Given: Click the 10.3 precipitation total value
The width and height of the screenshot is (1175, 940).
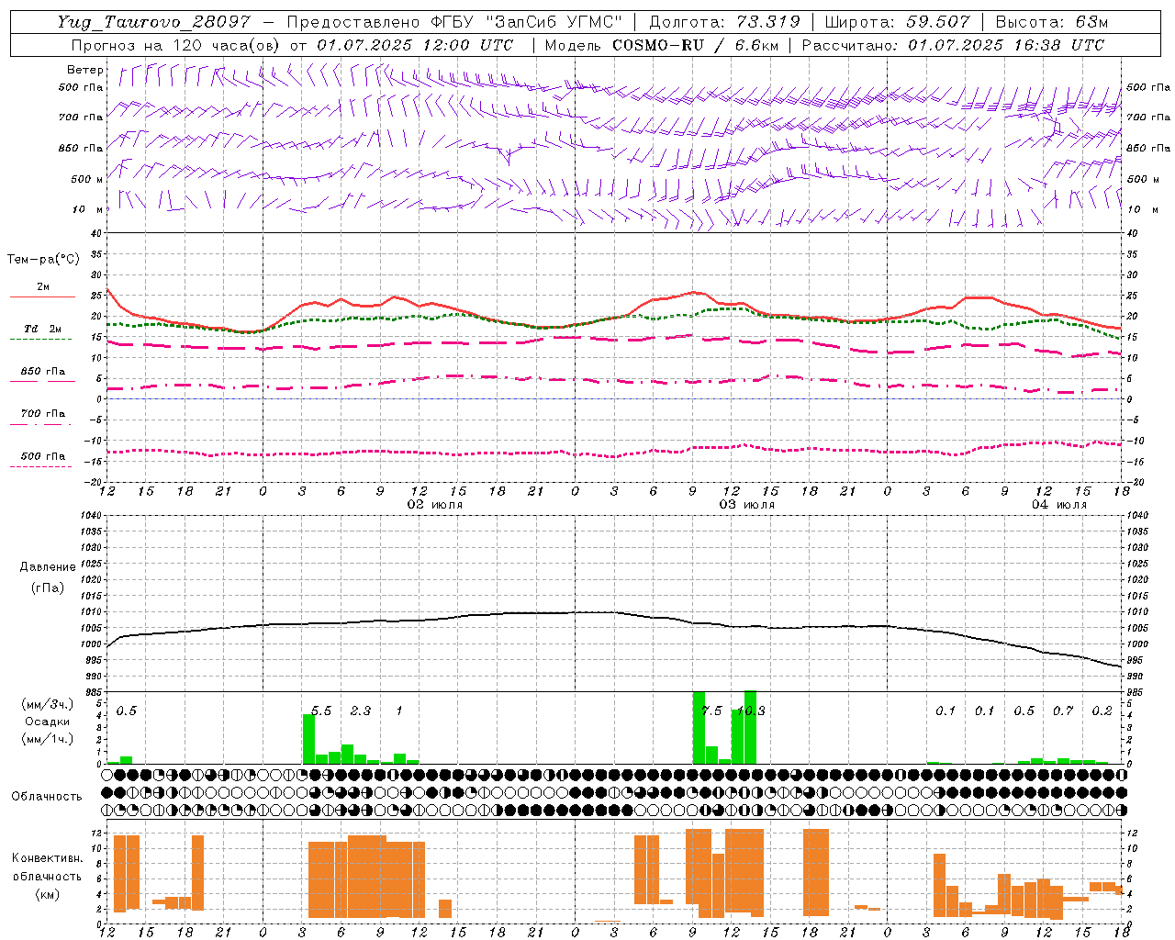Looking at the screenshot, I should click(x=751, y=711).
